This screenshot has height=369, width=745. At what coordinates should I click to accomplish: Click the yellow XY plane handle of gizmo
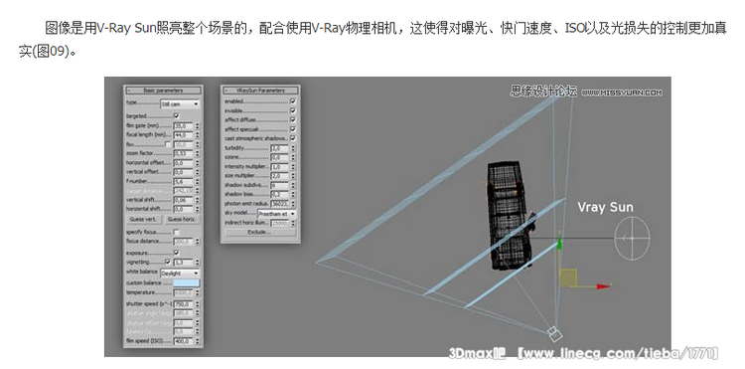(569, 277)
